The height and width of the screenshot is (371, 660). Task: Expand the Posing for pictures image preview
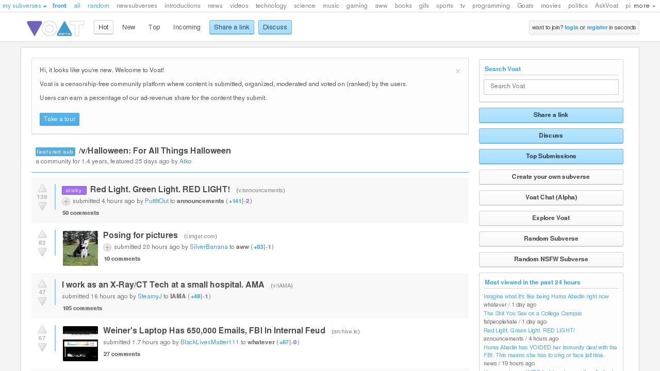coord(107,247)
